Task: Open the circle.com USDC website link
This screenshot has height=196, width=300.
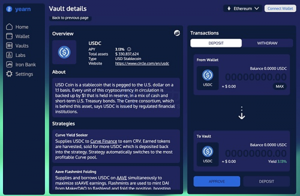Action: point(142,63)
